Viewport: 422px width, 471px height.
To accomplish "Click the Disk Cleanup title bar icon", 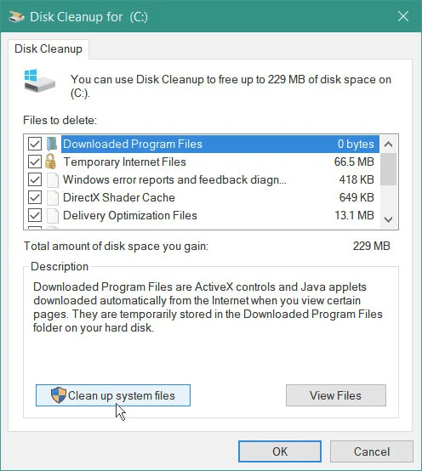I will [16, 16].
